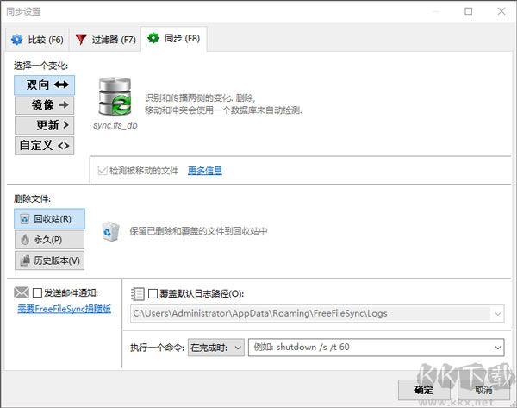The image size is (517, 408).
Task: Open the 过滤器 (F7) tab
Action: pyautogui.click(x=105, y=40)
